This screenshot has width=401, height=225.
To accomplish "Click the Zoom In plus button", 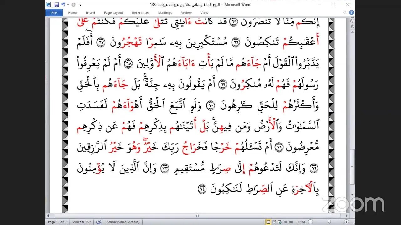I will (x=346, y=222).
